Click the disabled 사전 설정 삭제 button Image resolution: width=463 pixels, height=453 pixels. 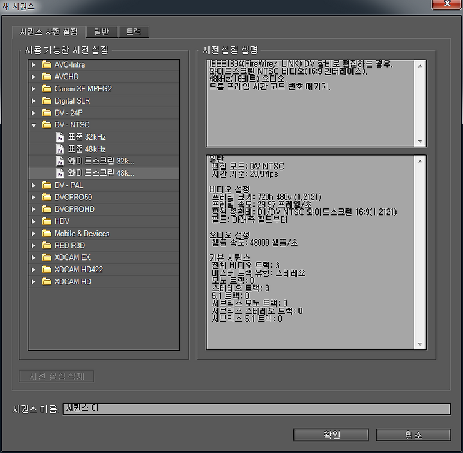click(57, 376)
